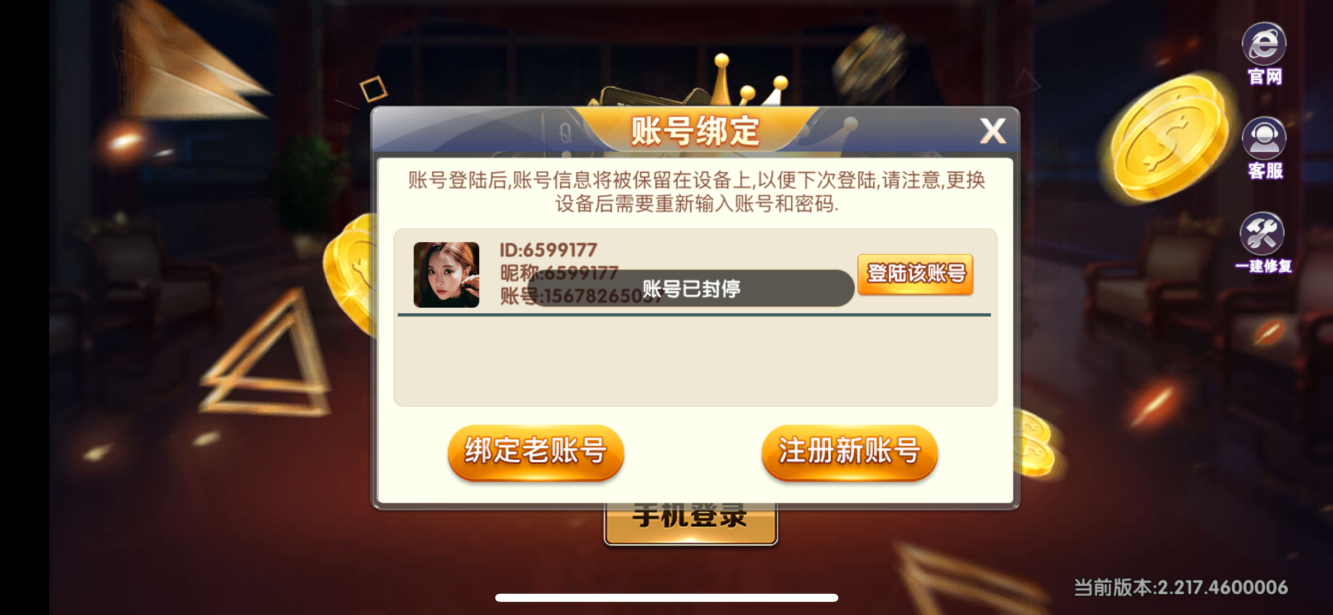Image resolution: width=1333 pixels, height=615 pixels.
Task: Tap the iOS home indicator bar
Action: [x=666, y=598]
